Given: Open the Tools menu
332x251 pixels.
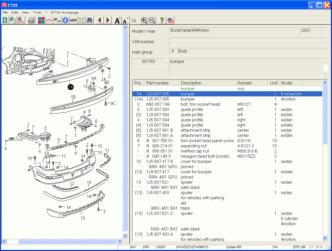Looking at the screenshot, I should pos(37,12).
